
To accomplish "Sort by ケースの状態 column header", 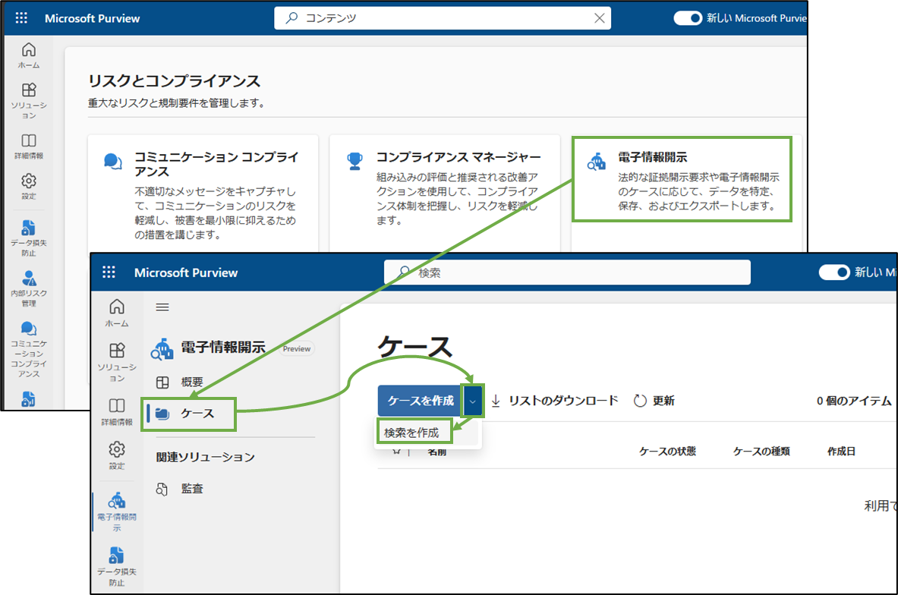I will point(668,452).
